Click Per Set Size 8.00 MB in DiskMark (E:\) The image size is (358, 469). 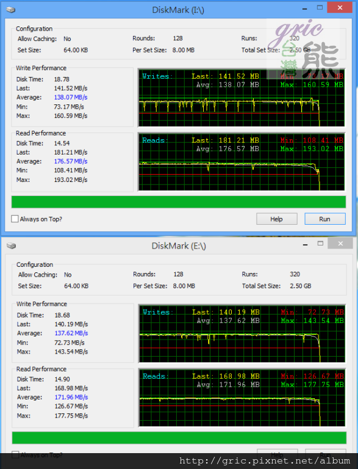tap(184, 286)
